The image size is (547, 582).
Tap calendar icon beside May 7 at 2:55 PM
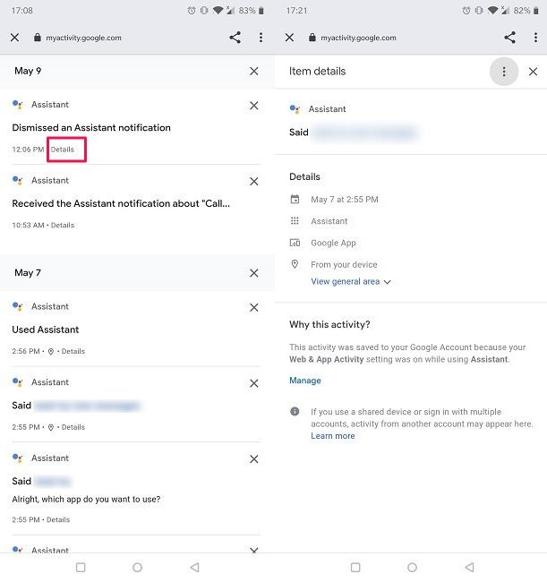point(295,200)
